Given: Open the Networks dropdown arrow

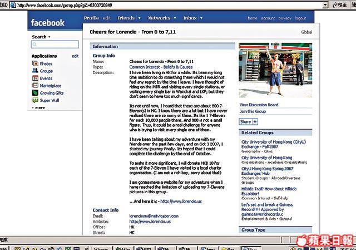Looking at the screenshot, I should point(175,18).
